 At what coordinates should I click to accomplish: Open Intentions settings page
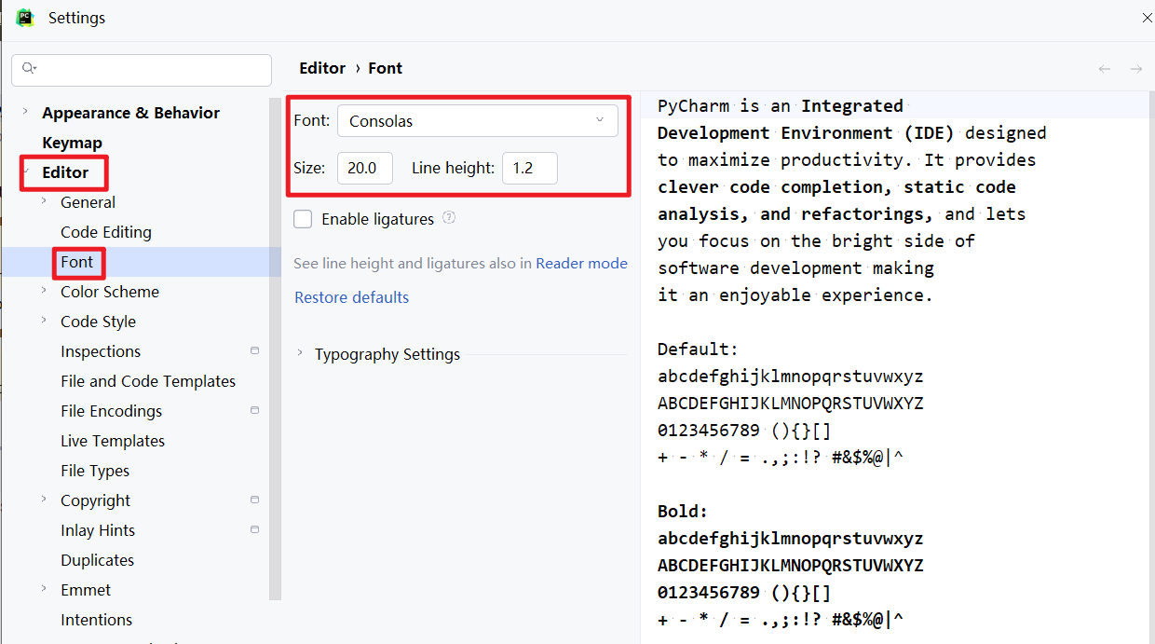point(96,620)
